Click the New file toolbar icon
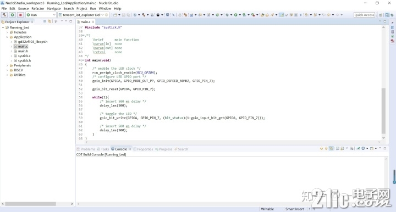The height and width of the screenshot is (212, 396). [115, 15]
